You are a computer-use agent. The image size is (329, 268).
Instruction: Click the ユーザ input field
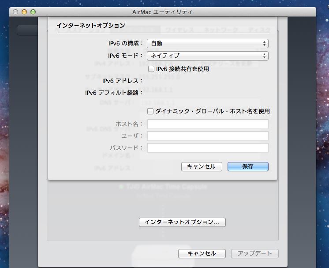tap(208, 136)
